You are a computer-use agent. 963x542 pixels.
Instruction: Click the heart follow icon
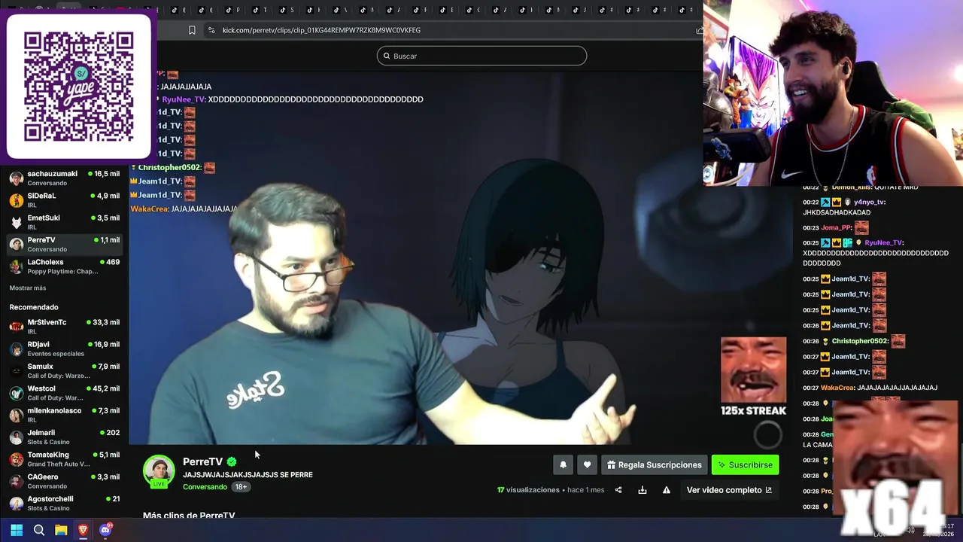click(x=587, y=465)
